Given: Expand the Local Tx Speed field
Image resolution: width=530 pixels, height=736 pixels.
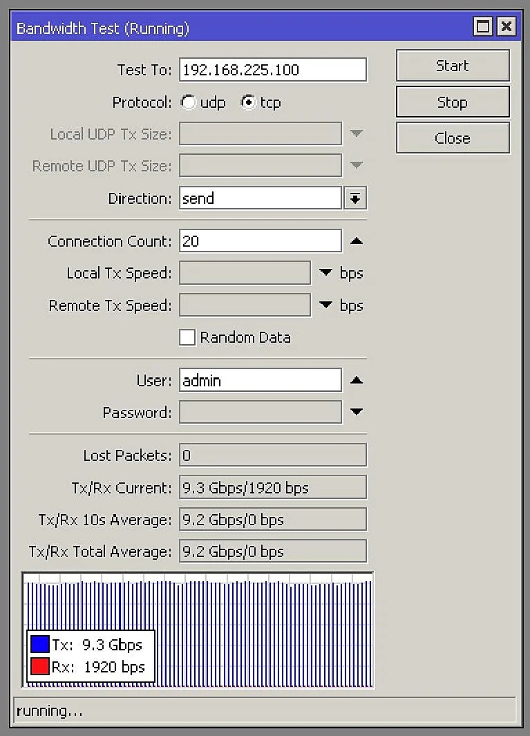Looking at the screenshot, I should [326, 273].
